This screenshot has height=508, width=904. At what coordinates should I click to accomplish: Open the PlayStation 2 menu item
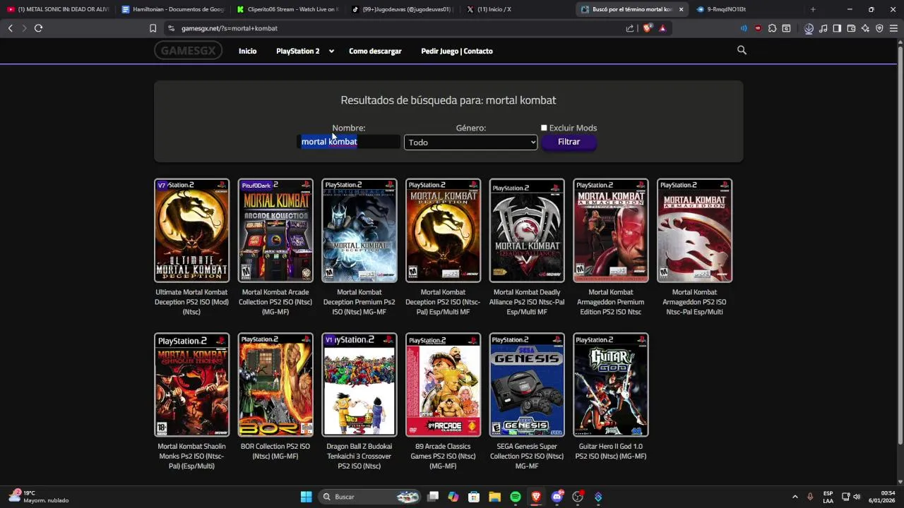(x=297, y=51)
